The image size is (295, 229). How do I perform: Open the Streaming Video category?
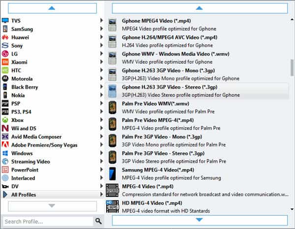pyautogui.click(x=52, y=161)
